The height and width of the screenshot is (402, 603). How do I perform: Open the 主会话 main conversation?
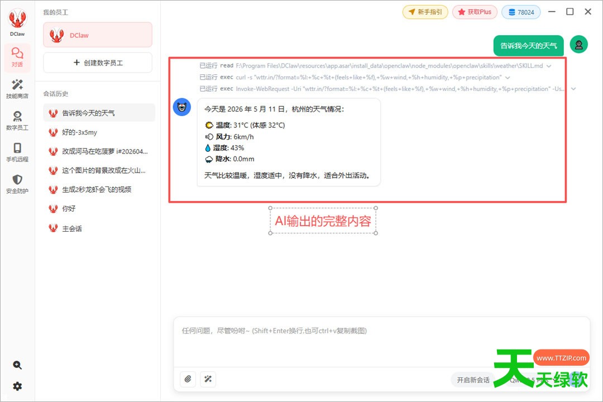click(99, 228)
